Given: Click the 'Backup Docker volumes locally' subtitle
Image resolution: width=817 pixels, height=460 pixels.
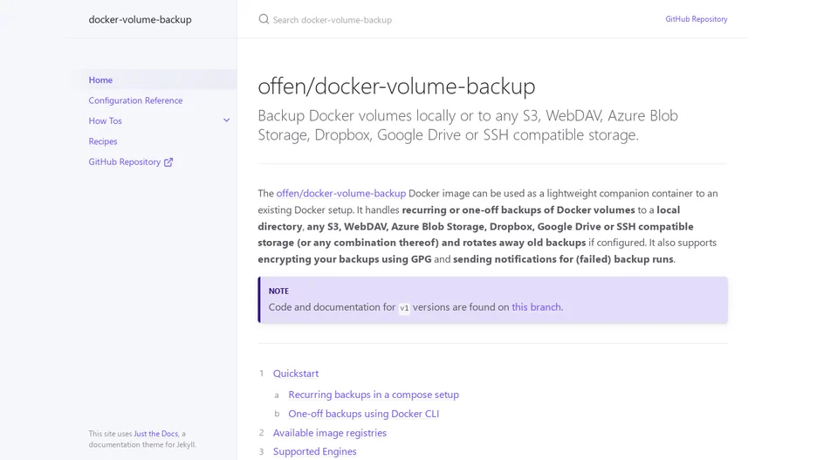Looking at the screenshot, I should point(468,125).
